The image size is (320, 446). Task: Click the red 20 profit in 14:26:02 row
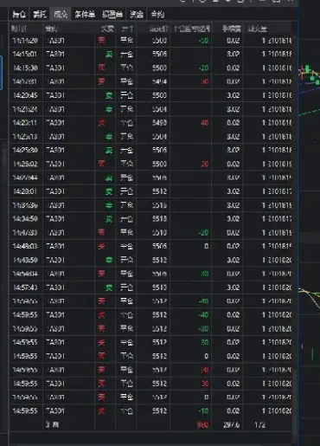(x=204, y=164)
